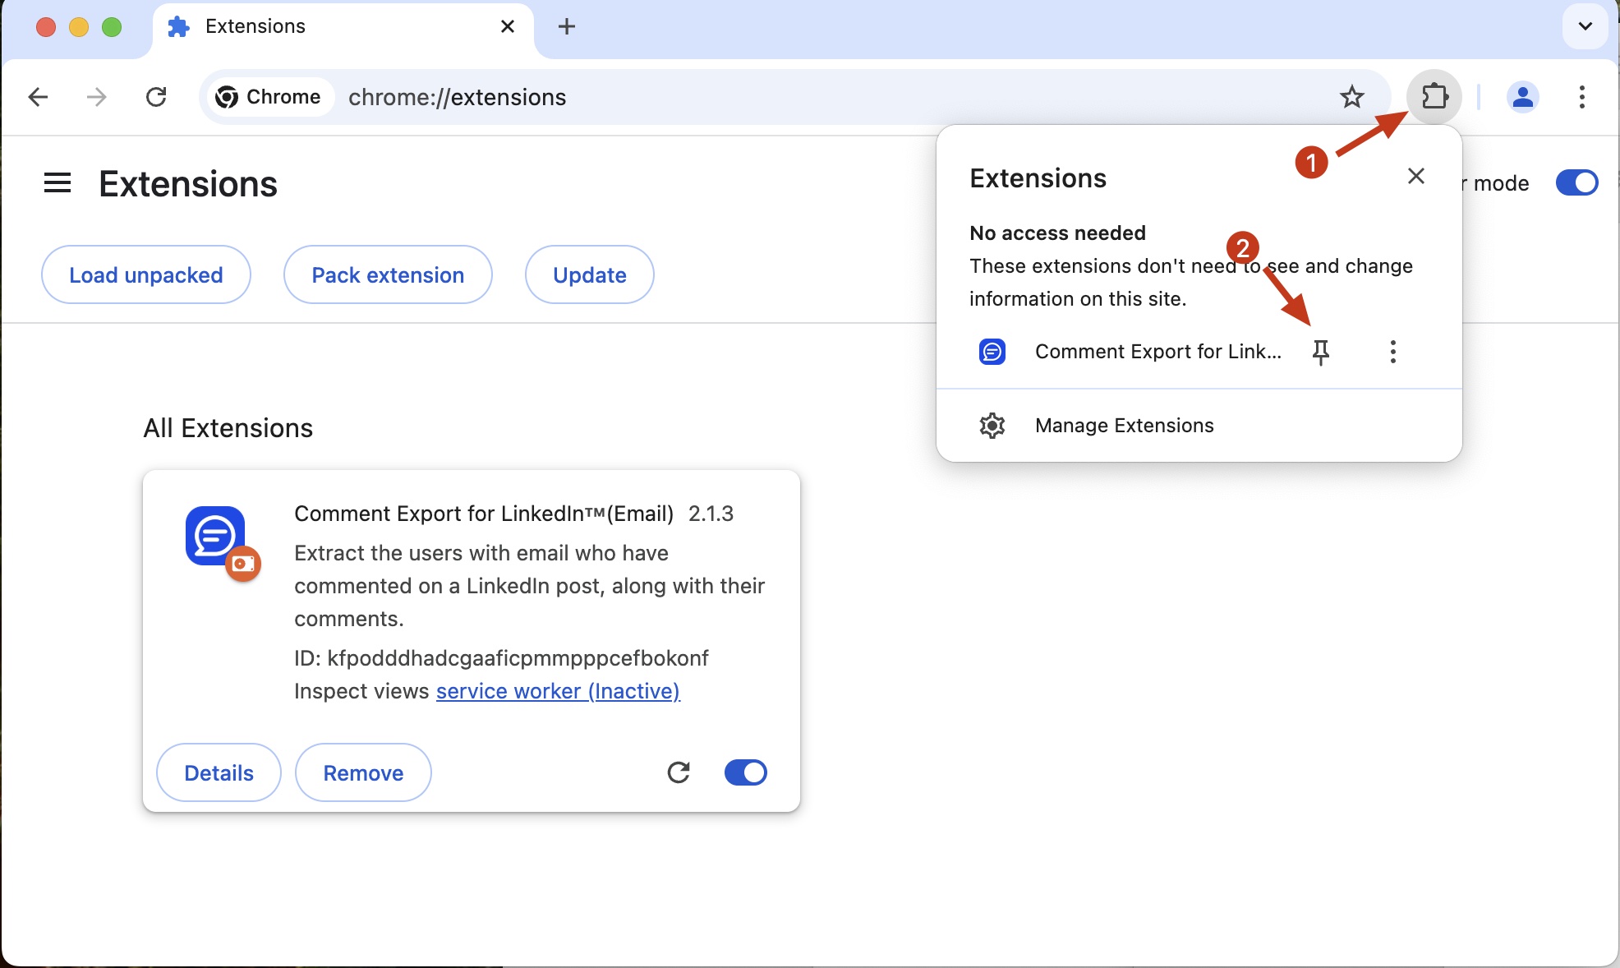Go back to the previous page
Viewport: 1620px width, 968px height.
click(x=38, y=97)
